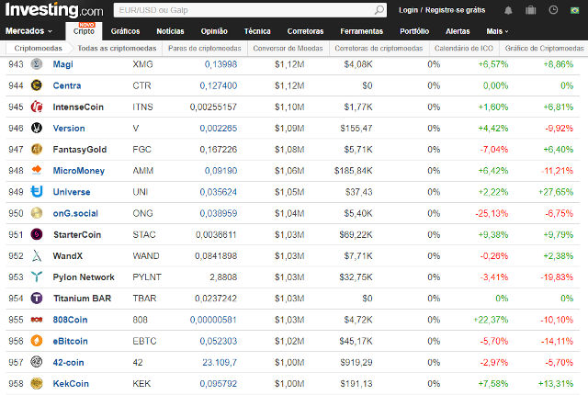Click the FantasyGold coin icon
This screenshot has height=395, width=588.
coord(37,150)
